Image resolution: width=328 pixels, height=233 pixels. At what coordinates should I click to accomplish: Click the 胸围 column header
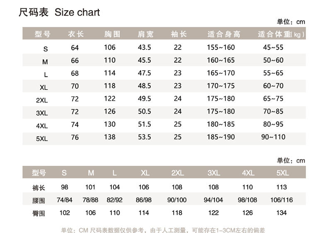point(112,34)
